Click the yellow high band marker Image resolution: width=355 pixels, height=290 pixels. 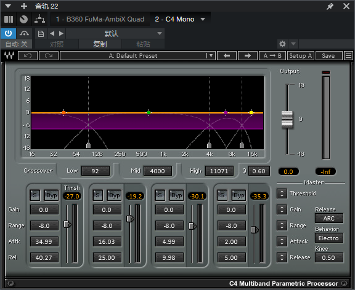click(251, 112)
